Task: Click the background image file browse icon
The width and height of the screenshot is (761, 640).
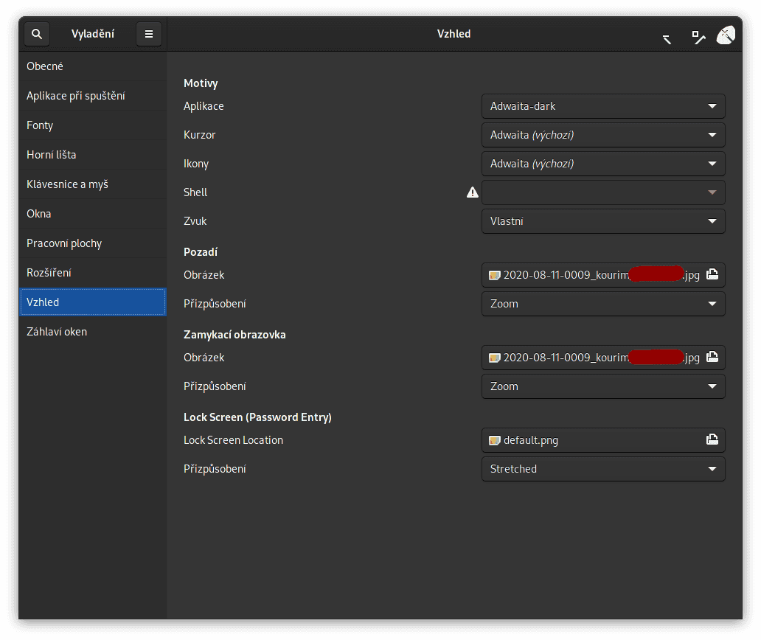Action: point(712,275)
